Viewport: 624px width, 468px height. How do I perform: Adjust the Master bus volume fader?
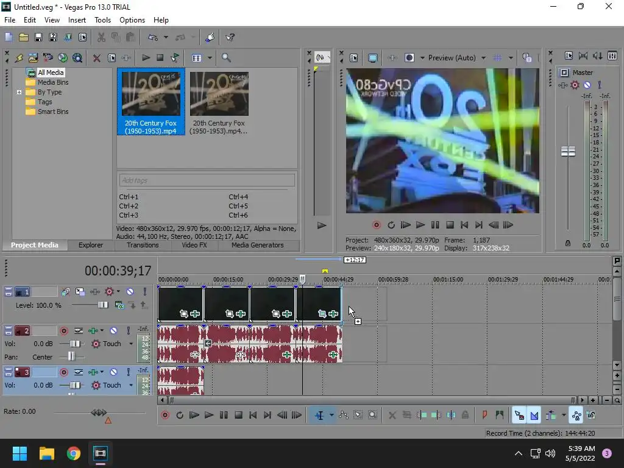(568, 152)
